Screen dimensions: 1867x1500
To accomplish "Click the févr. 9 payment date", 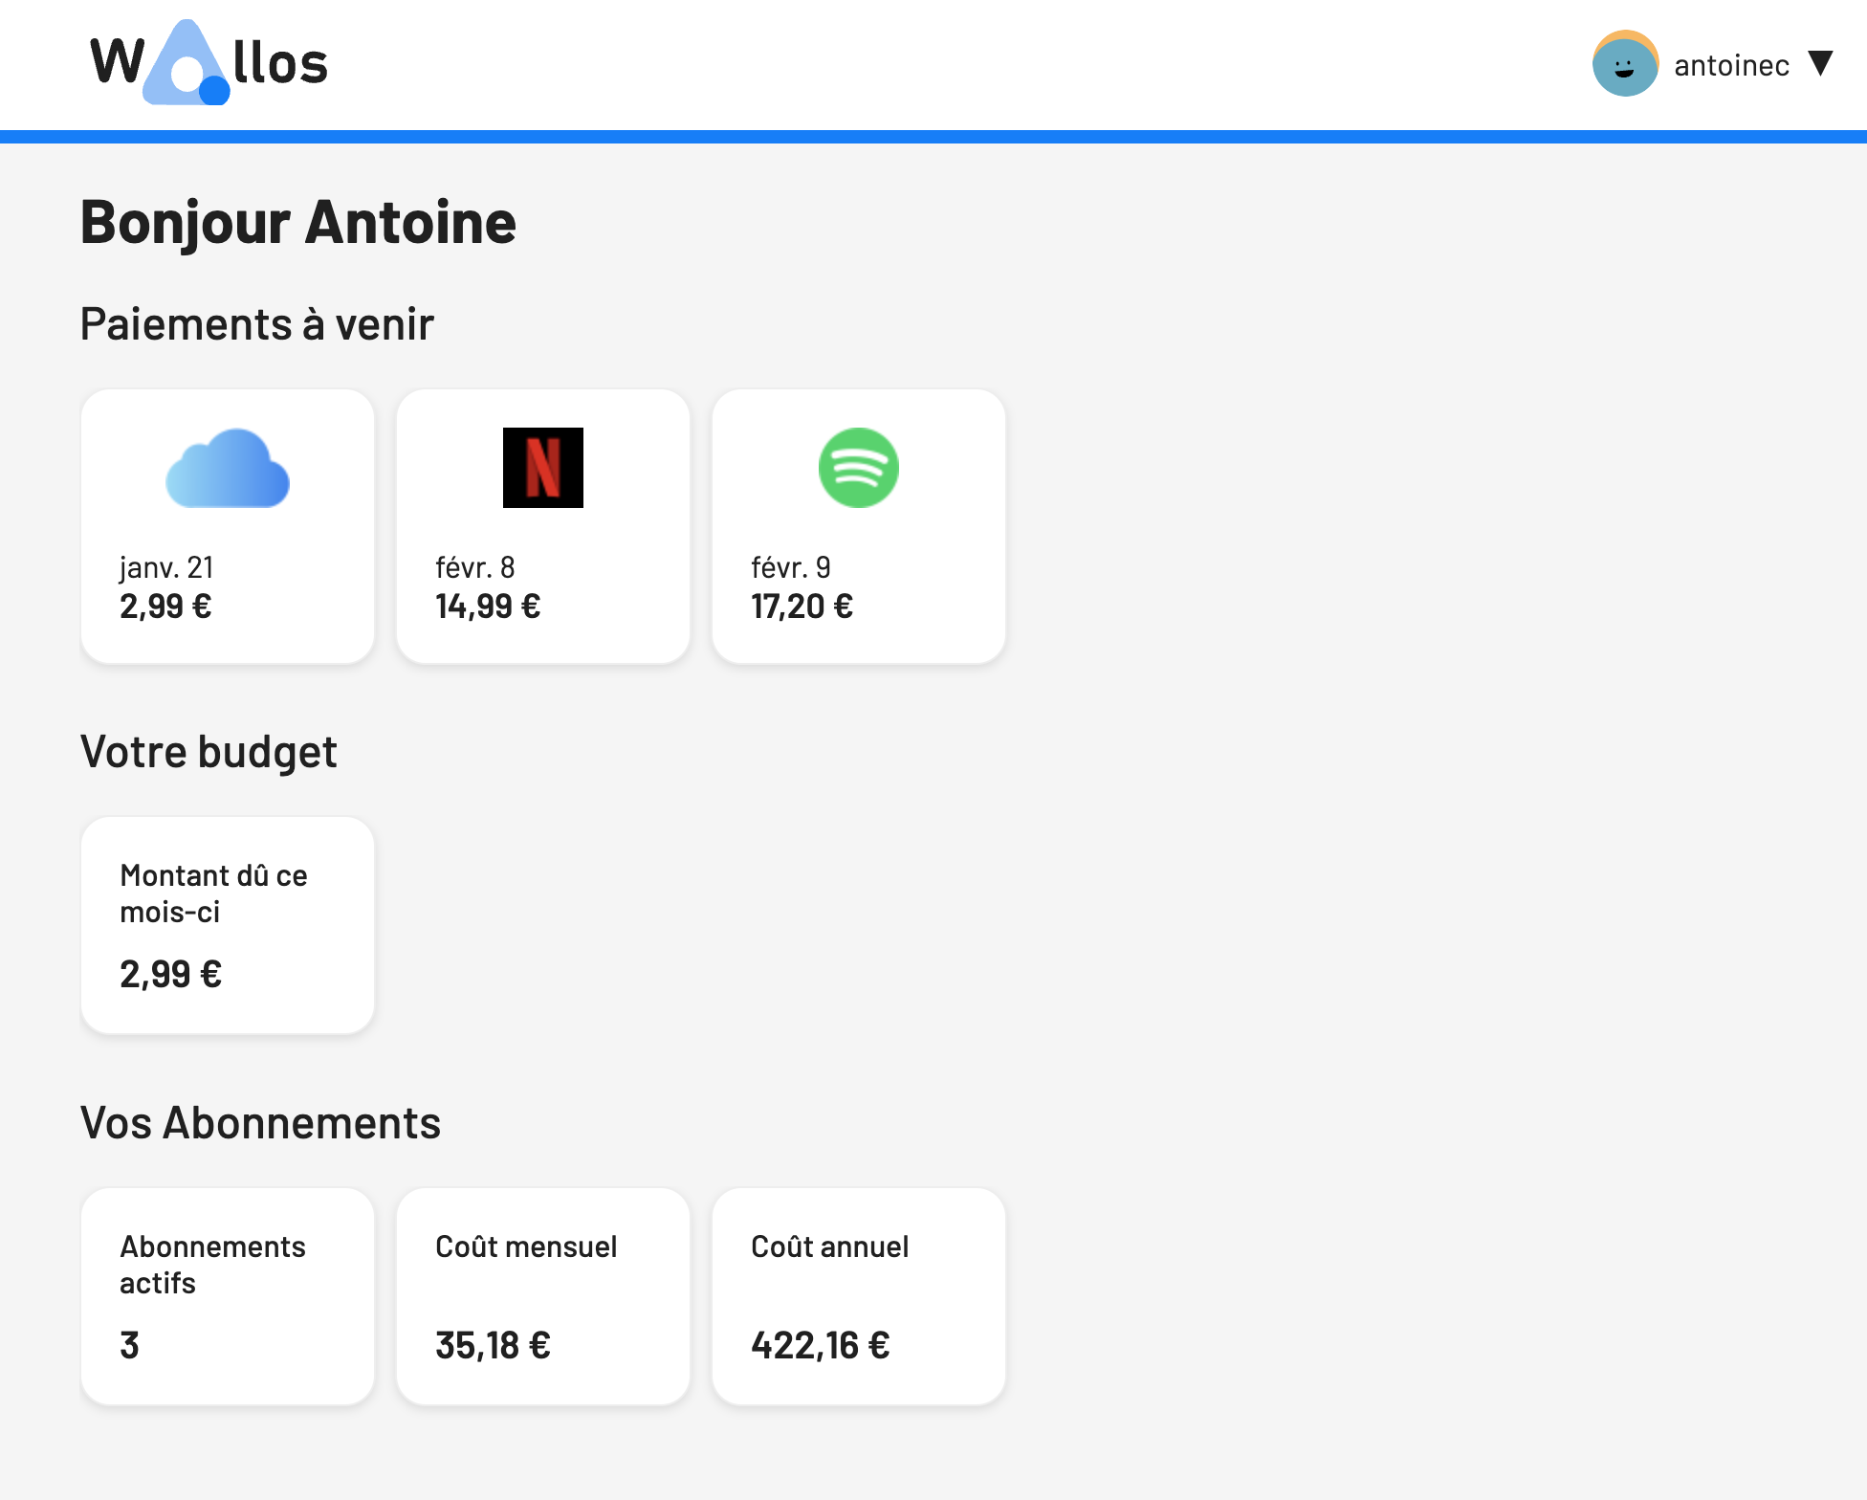I will click(790, 567).
